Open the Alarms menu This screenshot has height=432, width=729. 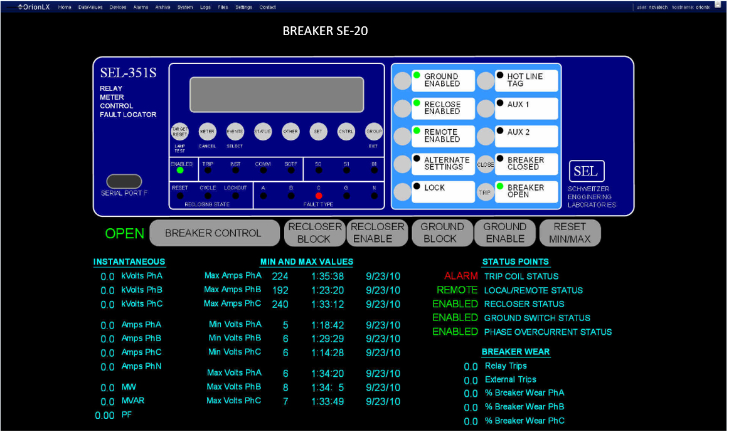coord(141,8)
